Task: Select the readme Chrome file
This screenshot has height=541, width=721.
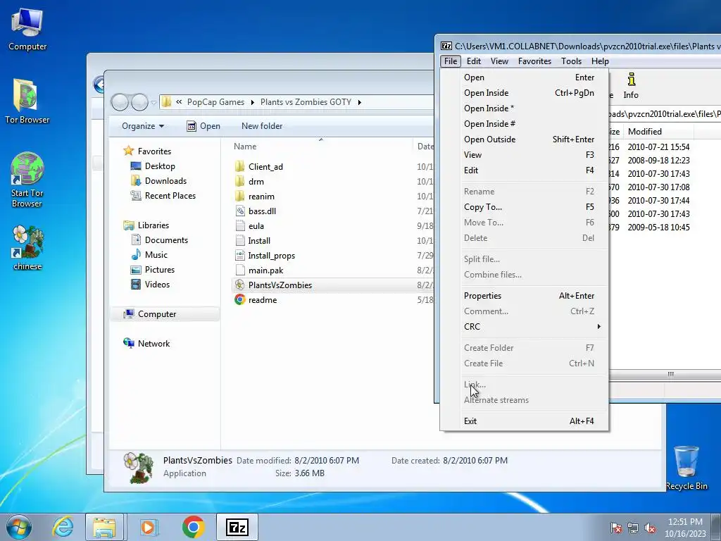Action: (263, 300)
